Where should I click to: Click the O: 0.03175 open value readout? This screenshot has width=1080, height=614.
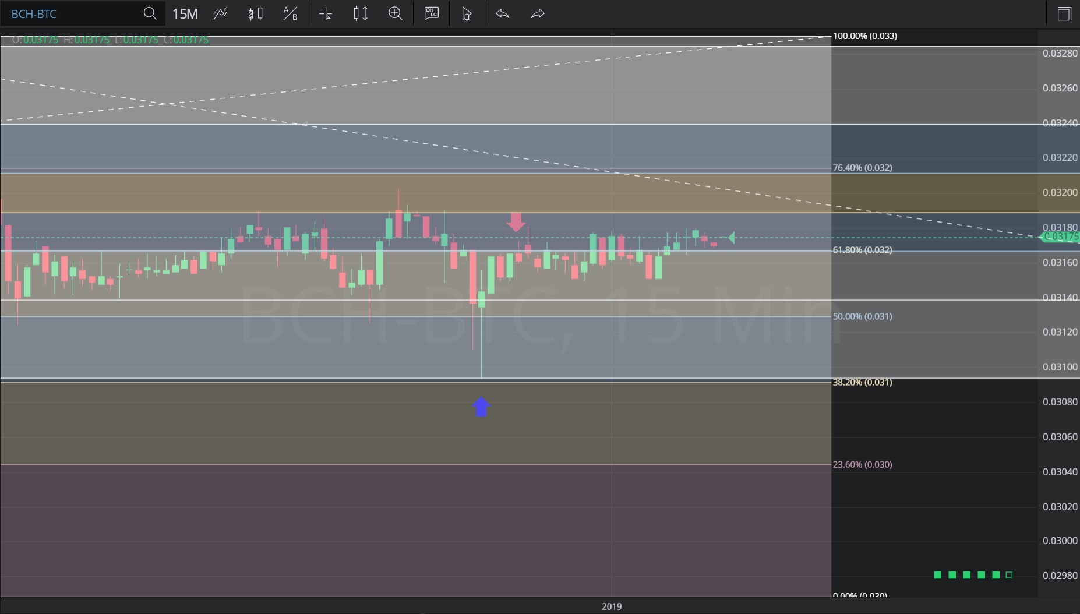point(35,40)
